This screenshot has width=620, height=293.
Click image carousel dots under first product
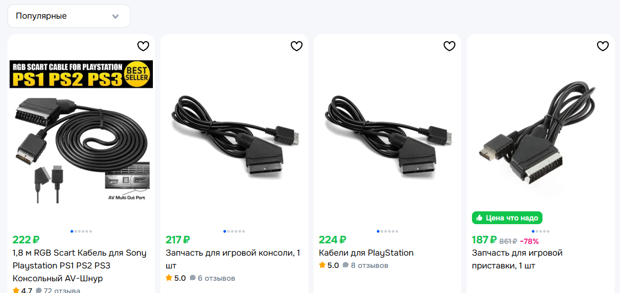(x=81, y=231)
